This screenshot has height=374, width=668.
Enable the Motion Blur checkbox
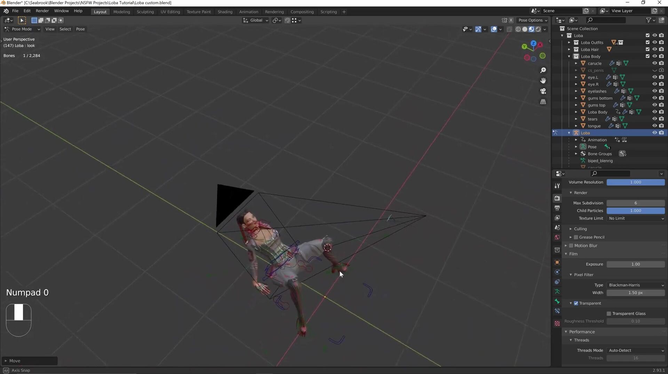point(571,245)
